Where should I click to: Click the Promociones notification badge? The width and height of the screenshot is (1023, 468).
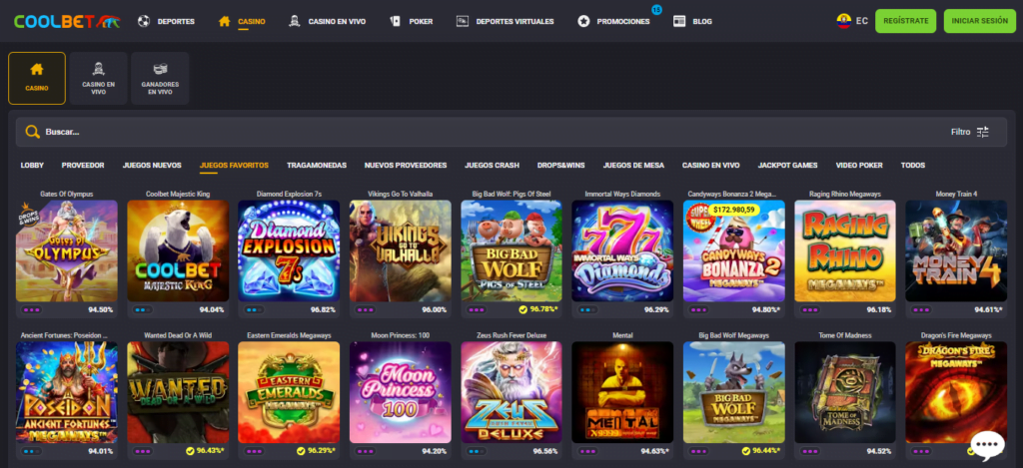click(x=656, y=10)
